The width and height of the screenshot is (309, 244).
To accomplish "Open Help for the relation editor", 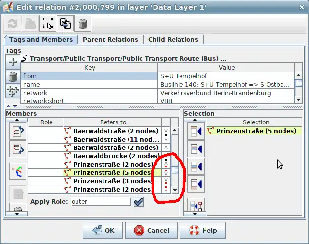I will tap(202, 230).
